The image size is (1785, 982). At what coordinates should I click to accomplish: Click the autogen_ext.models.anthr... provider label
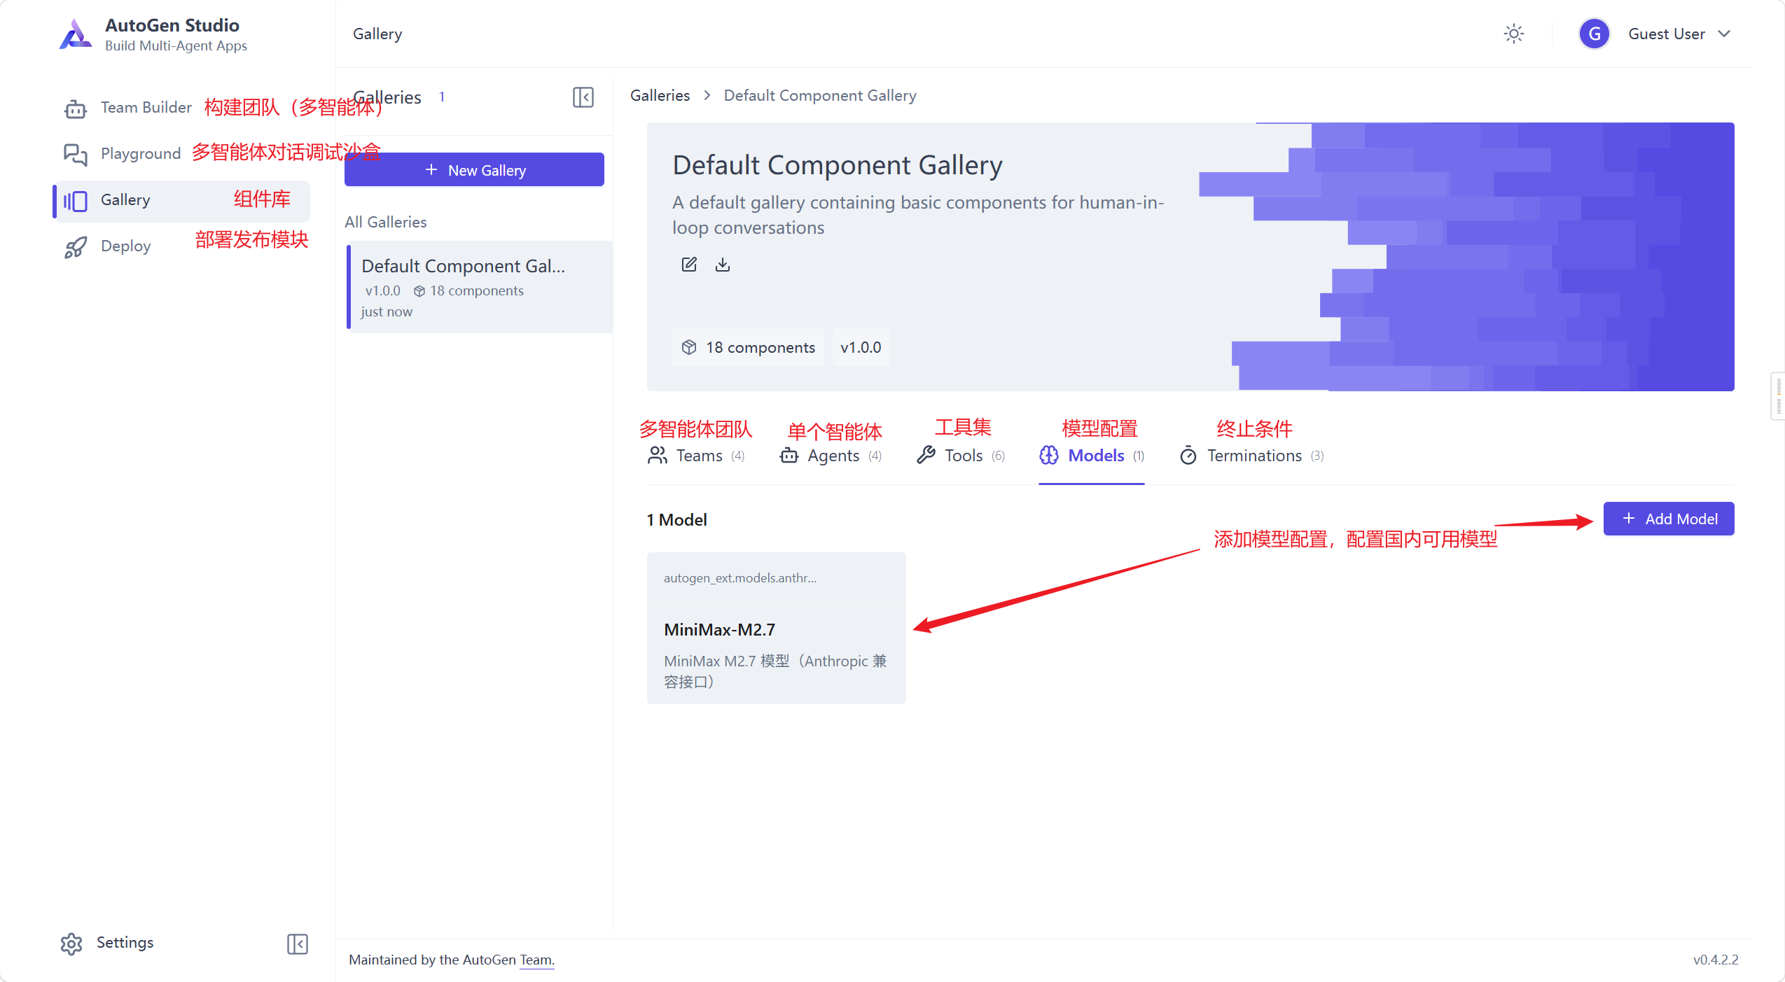tap(740, 578)
